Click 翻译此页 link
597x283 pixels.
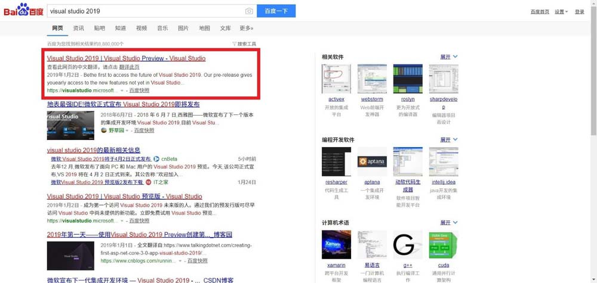(x=130, y=67)
